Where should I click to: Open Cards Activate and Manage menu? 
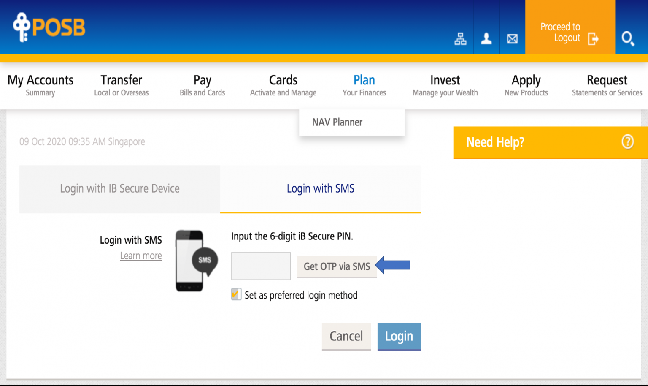click(283, 85)
